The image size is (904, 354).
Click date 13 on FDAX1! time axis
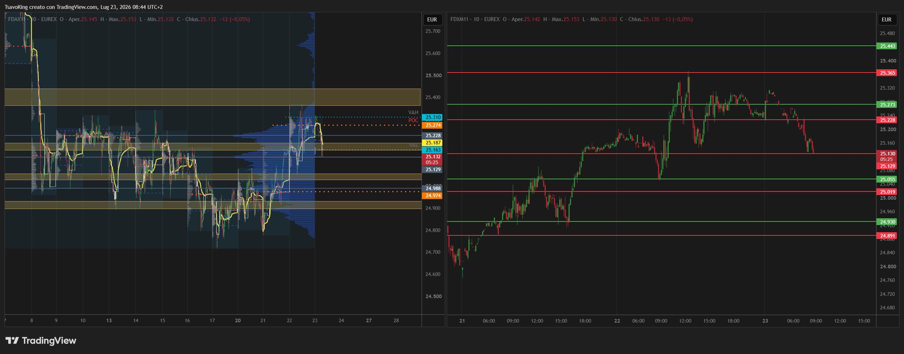click(109, 320)
